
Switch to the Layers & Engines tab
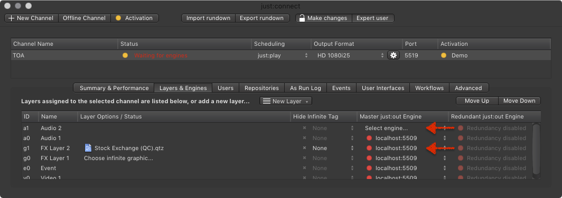point(183,88)
